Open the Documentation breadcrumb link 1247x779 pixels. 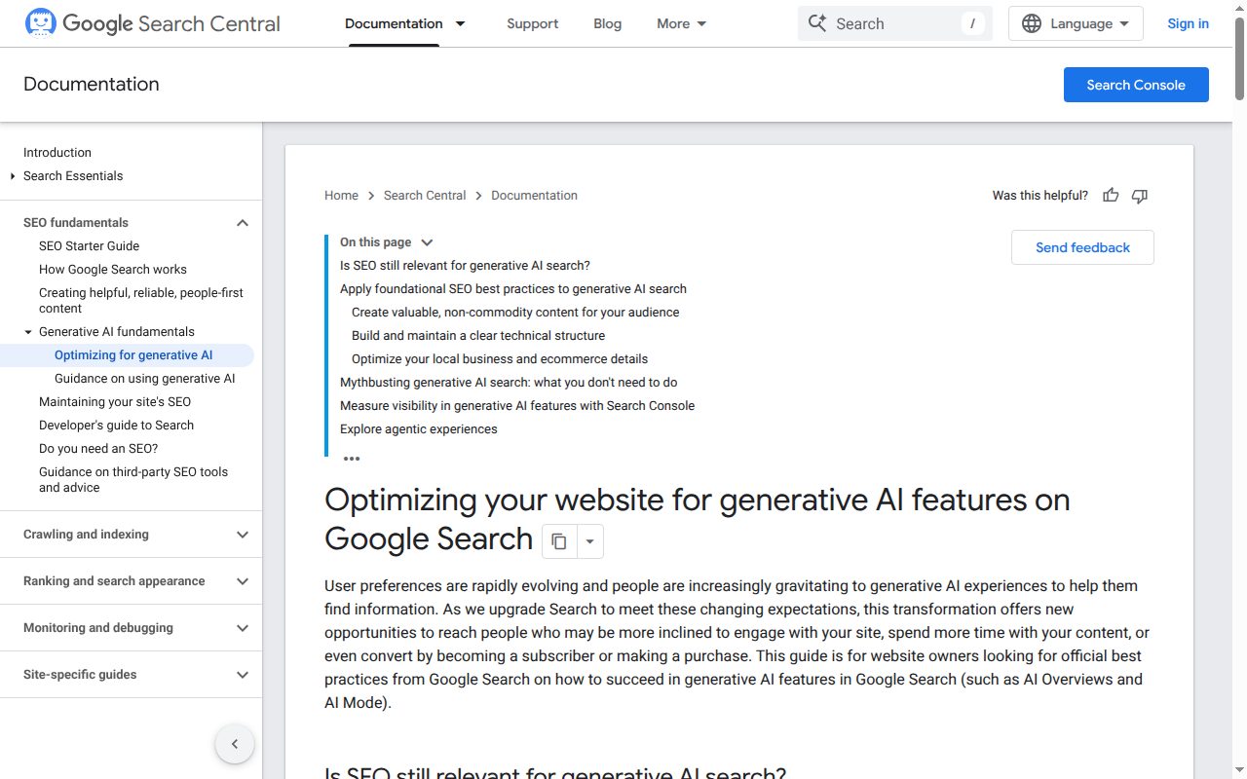click(534, 196)
